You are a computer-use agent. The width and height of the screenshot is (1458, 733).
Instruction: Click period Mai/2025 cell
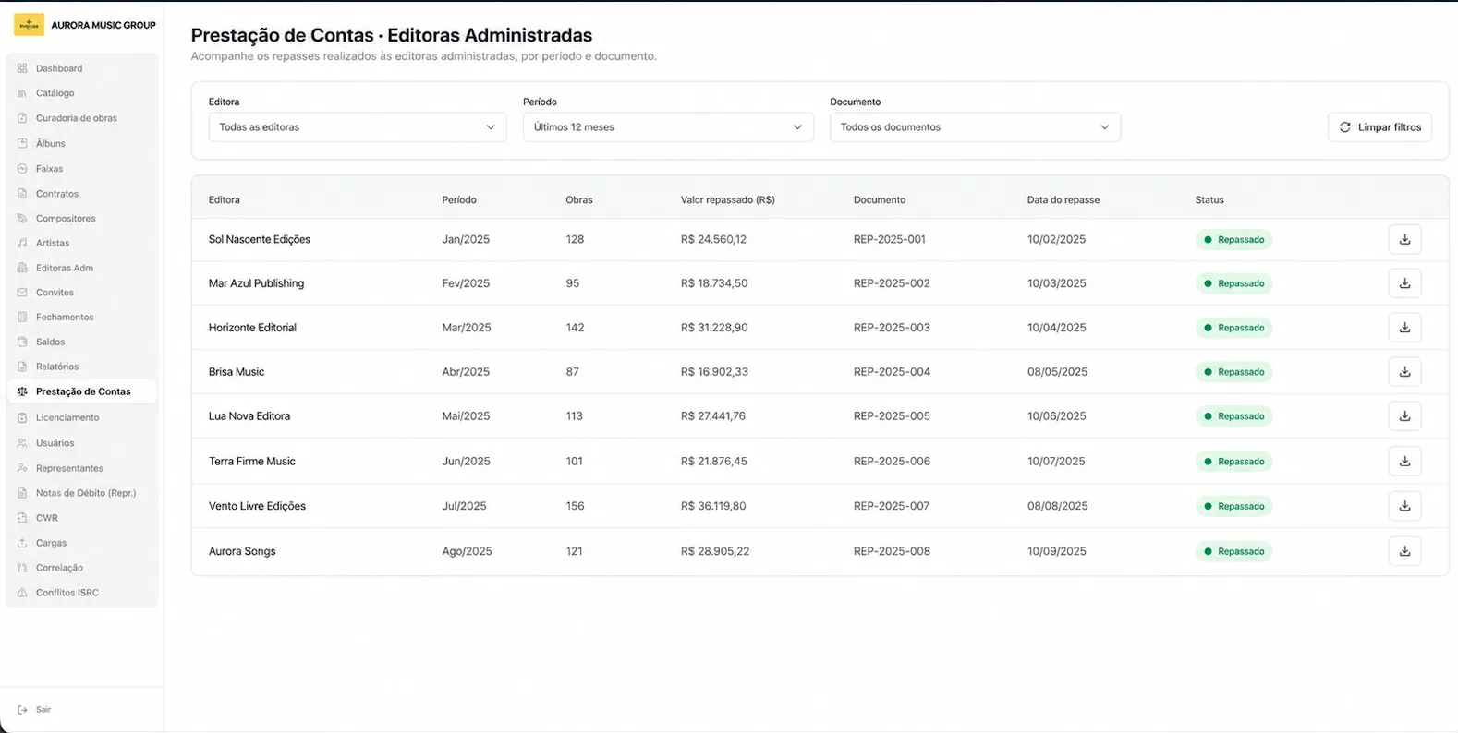coord(466,416)
